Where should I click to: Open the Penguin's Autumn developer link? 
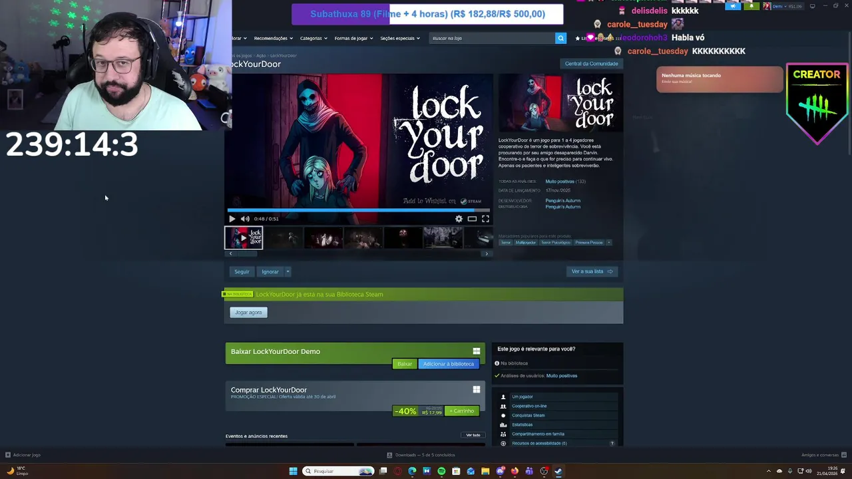pyautogui.click(x=563, y=200)
